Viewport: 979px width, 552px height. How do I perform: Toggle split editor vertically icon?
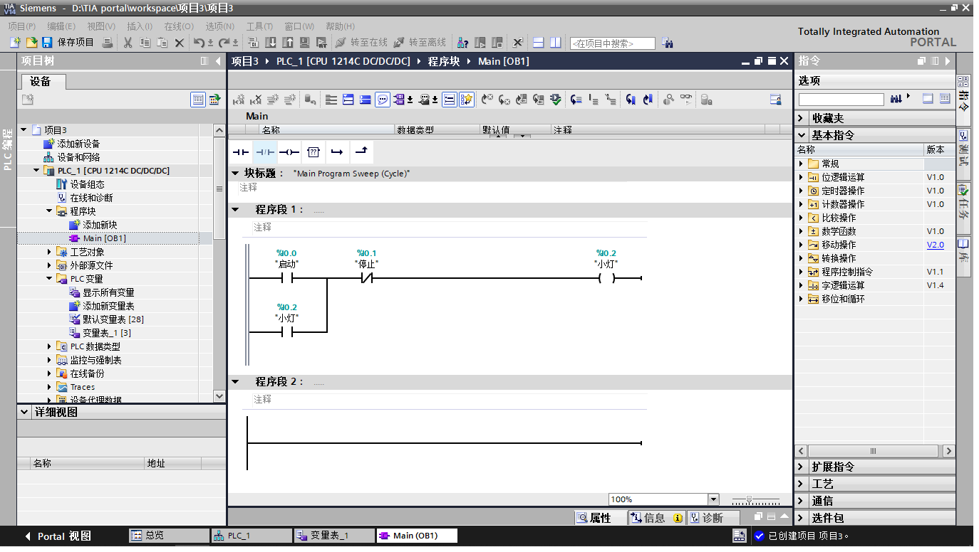[x=556, y=43]
